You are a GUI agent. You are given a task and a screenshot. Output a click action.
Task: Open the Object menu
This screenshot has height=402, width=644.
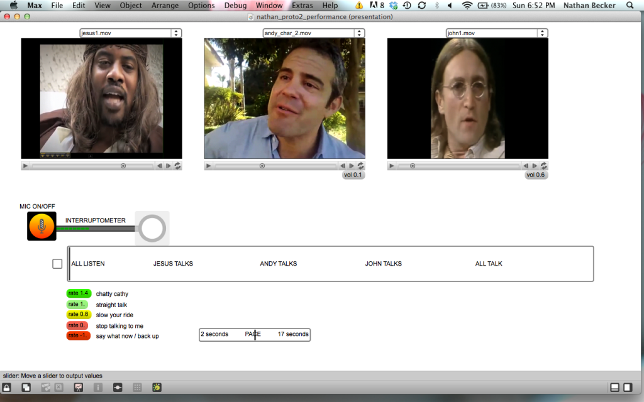click(131, 5)
